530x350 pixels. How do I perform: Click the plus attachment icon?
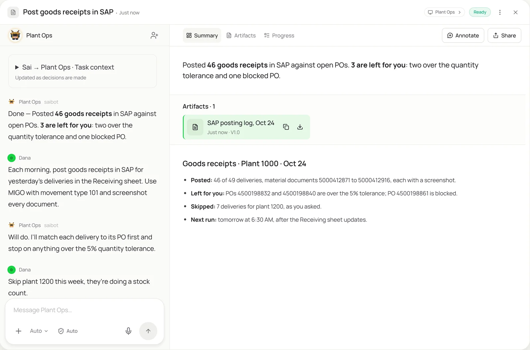[19, 331]
